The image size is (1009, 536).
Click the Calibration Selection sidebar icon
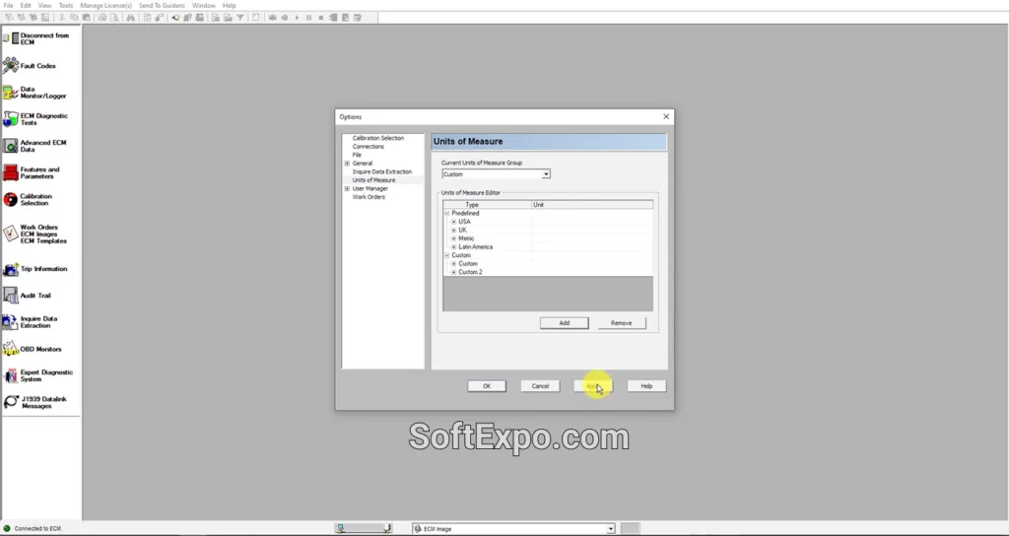coord(10,199)
